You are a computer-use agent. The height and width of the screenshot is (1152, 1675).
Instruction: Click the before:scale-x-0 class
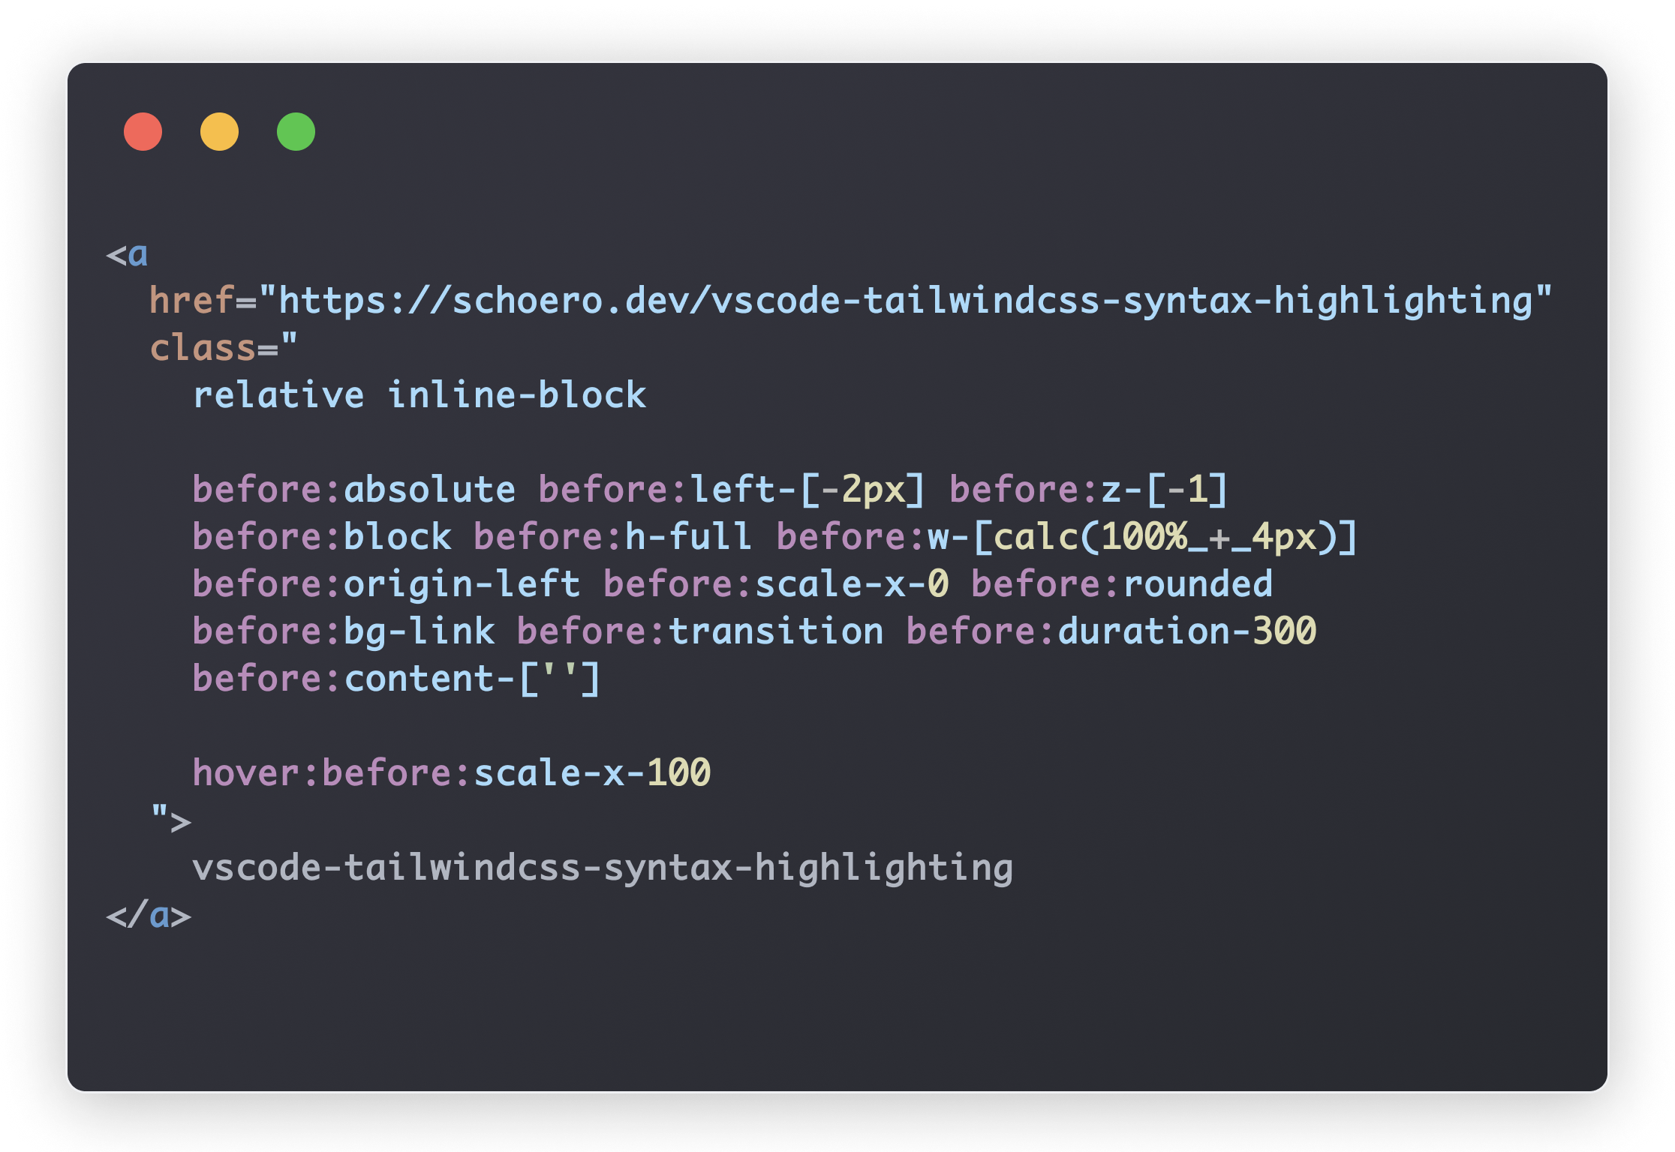tap(776, 585)
